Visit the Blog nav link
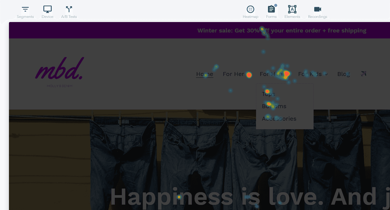The height and width of the screenshot is (210, 390). [x=343, y=74]
